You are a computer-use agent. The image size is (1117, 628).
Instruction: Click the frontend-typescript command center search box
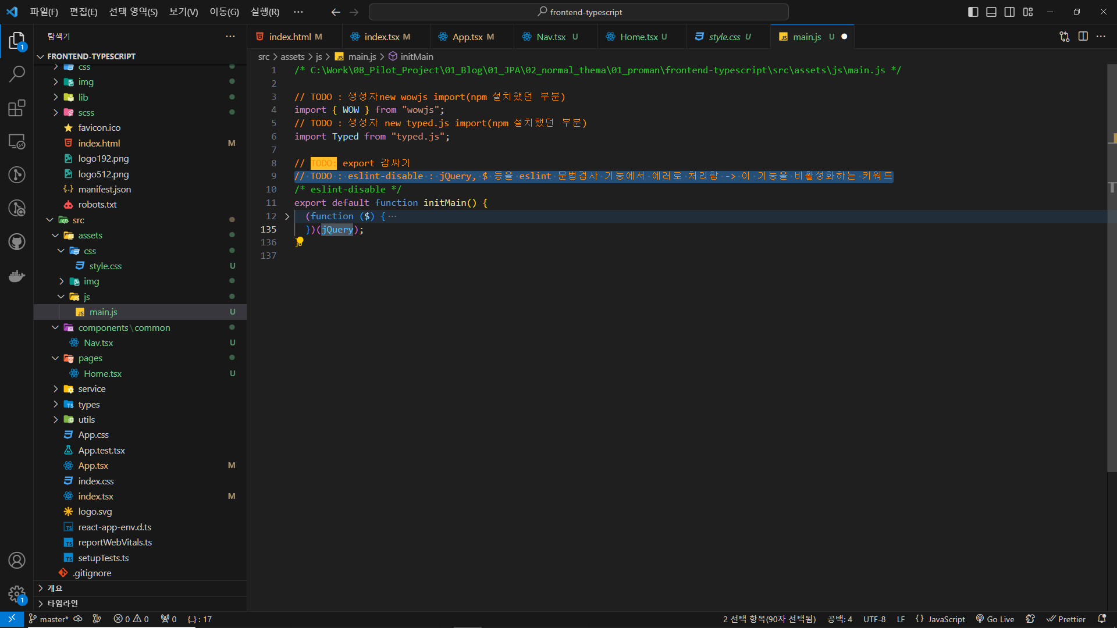[x=579, y=12]
